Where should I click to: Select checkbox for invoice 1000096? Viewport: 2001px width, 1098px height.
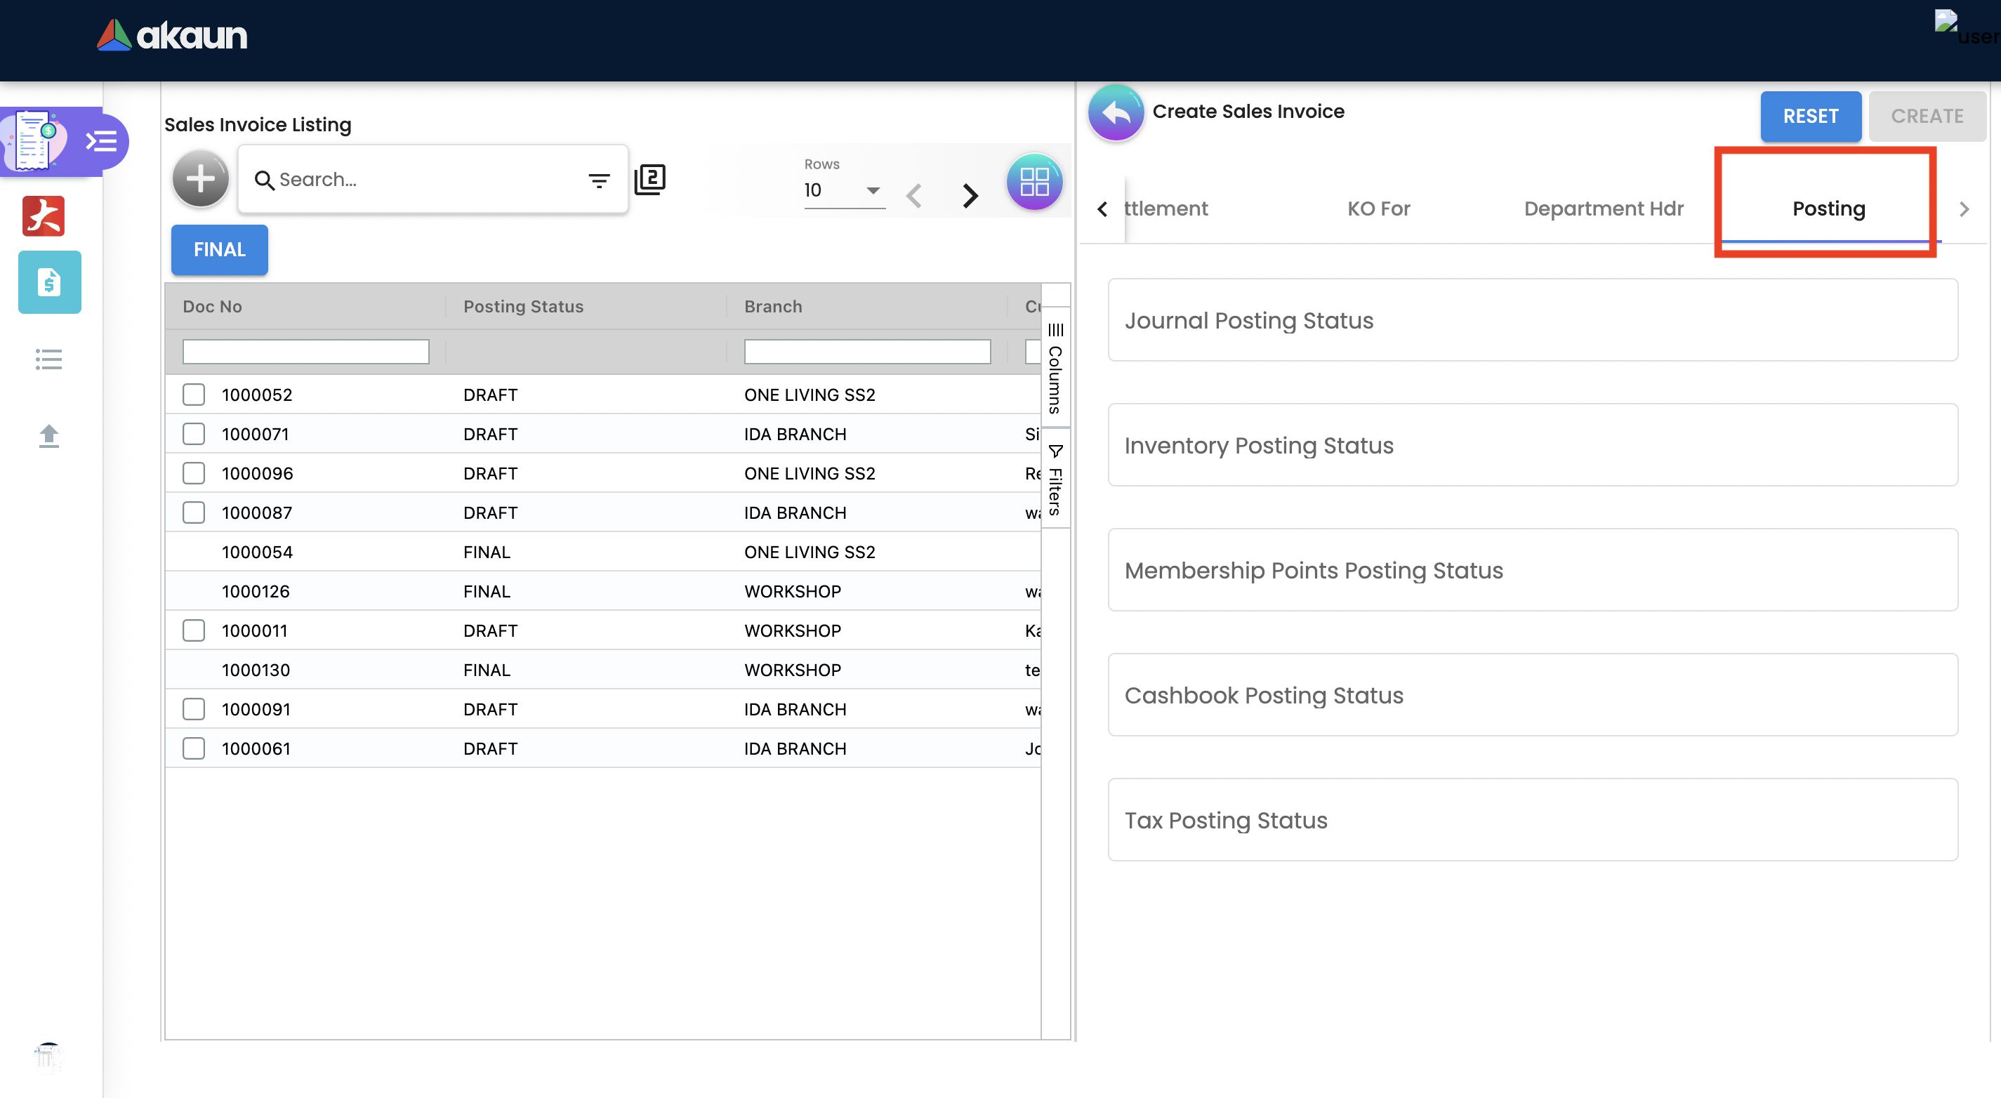tap(193, 473)
